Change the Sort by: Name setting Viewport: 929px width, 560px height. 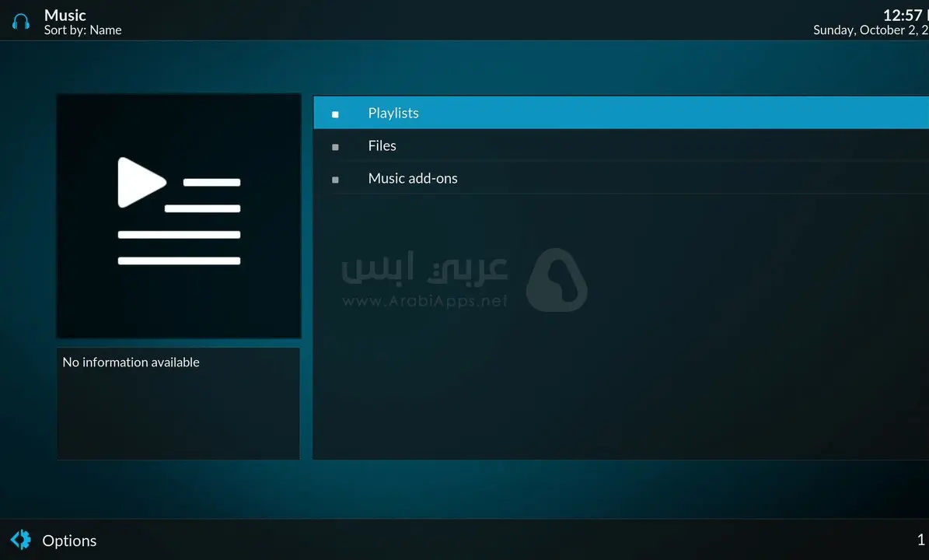point(82,30)
